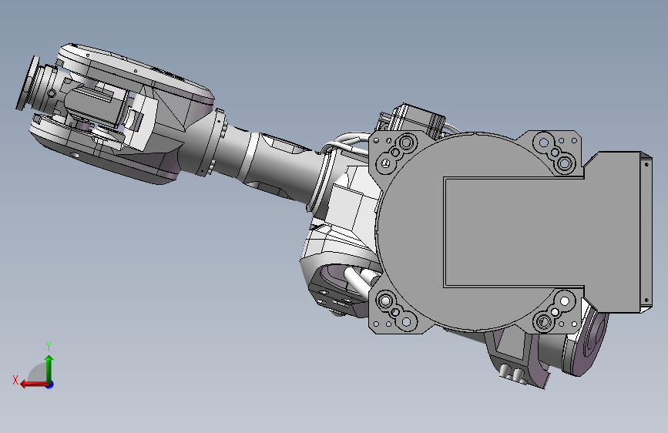Viewport: 668px width, 433px height.
Task: Click the green Y axis arrow of the triad
Action: pyautogui.click(x=49, y=368)
